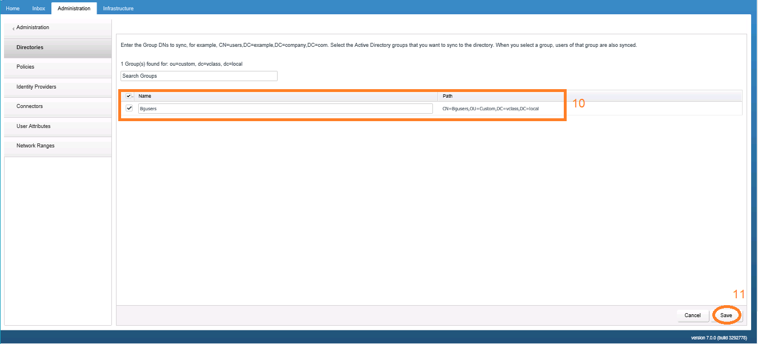This screenshot has height=344, width=758.
Task: Open the Connectors section
Action: (x=29, y=106)
